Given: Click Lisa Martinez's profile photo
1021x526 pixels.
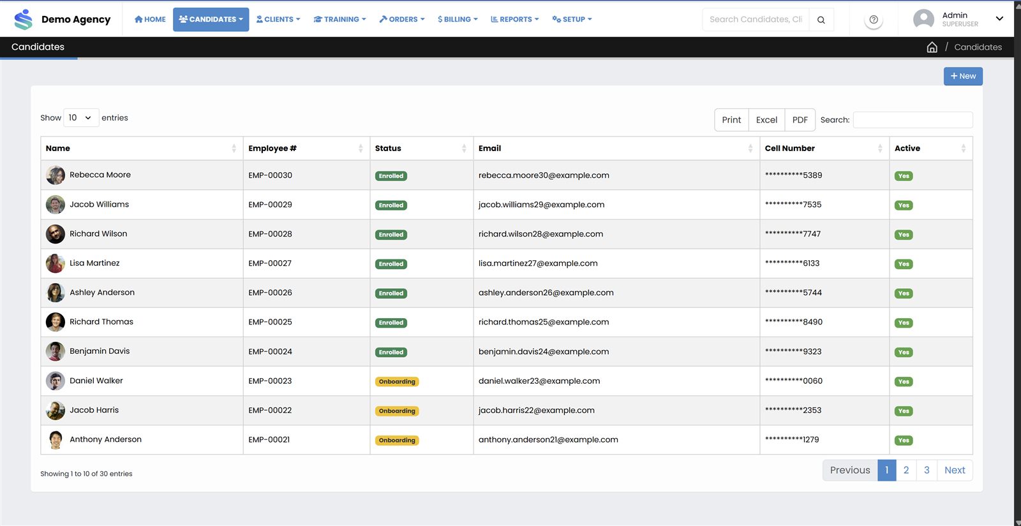Looking at the screenshot, I should tap(56, 263).
